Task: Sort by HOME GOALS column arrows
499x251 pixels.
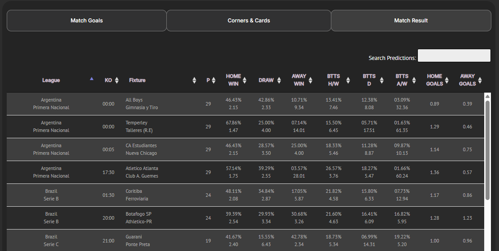Action: [447, 81]
